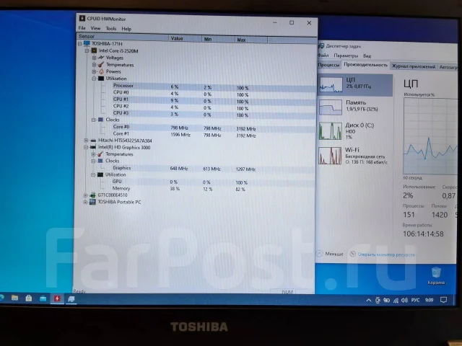Click the CPU Clocks icon

[101, 120]
